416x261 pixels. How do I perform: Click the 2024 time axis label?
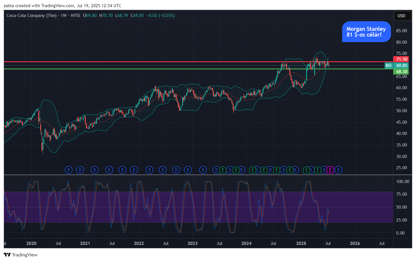pos(246,243)
